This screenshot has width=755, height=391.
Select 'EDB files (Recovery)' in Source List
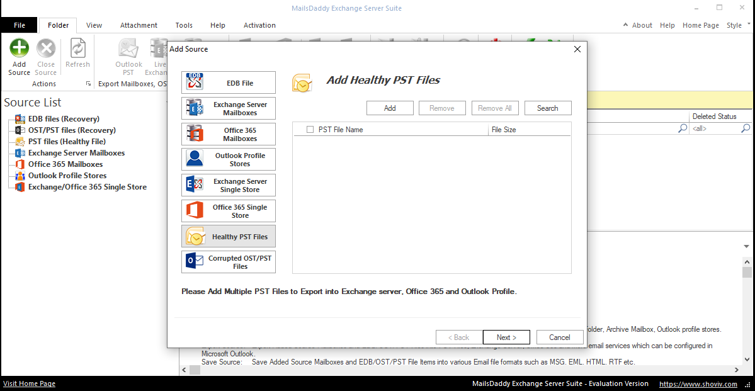click(64, 118)
